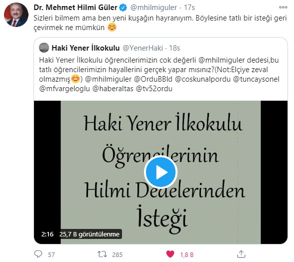The height and width of the screenshot is (262, 294).
Task: Open the share upload icon
Action: (x=241, y=254)
